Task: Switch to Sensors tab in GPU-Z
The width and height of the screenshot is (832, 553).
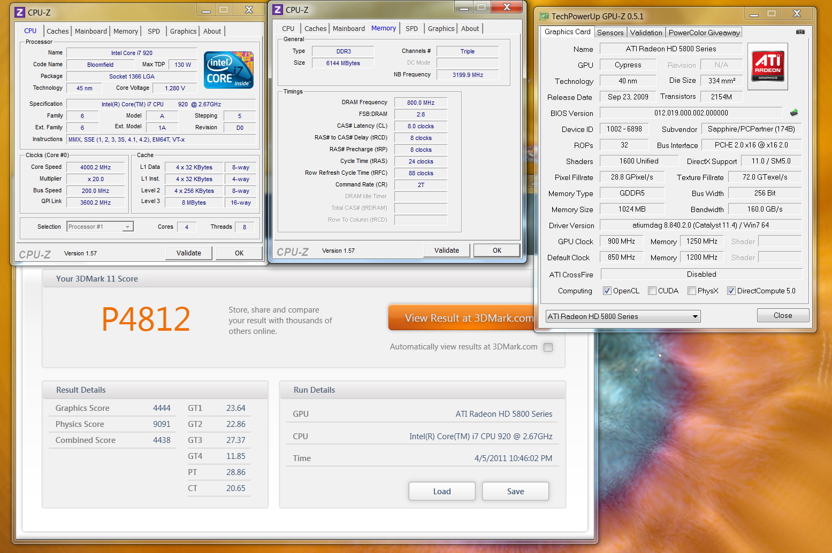Action: [x=610, y=33]
